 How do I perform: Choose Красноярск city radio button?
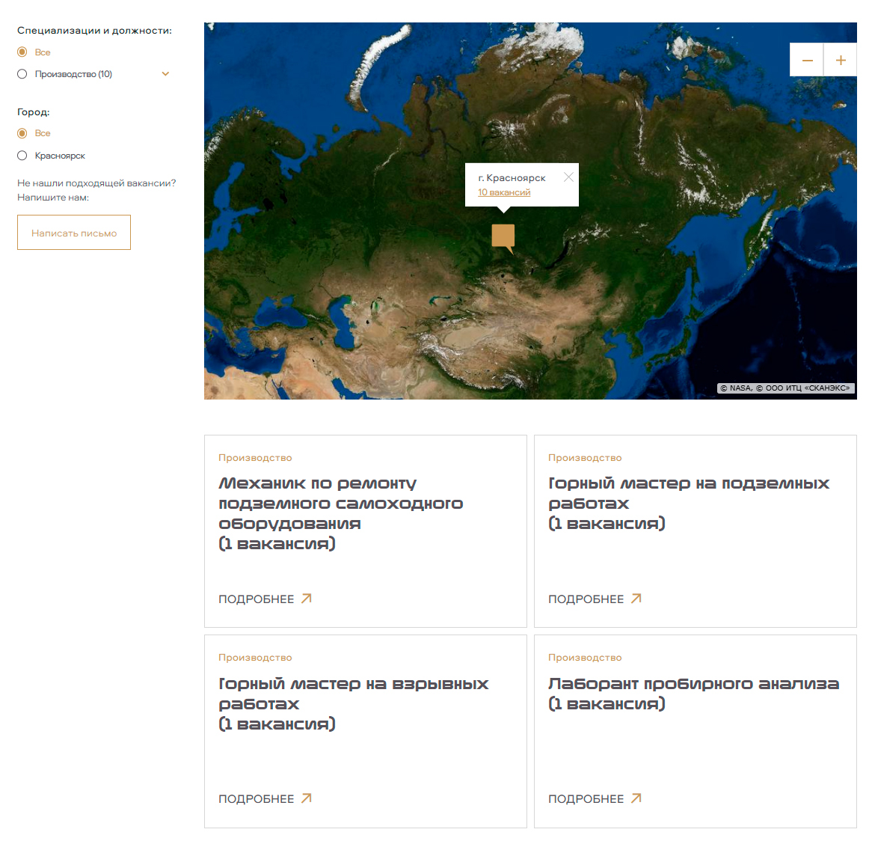point(22,156)
